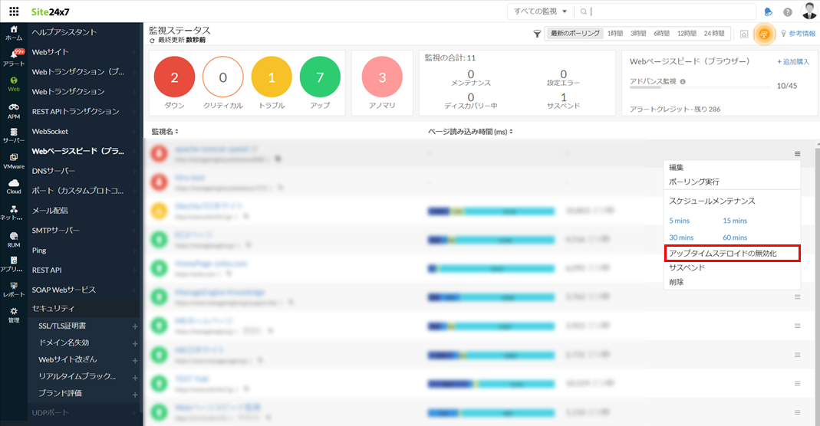This screenshot has height=426, width=820.
Task: Add an SSL/TLS証明書 monitor with plus
Action: coord(135,327)
